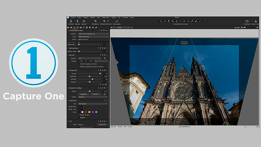
Task: Click the Izquierda rotate button
Action: 84,94
